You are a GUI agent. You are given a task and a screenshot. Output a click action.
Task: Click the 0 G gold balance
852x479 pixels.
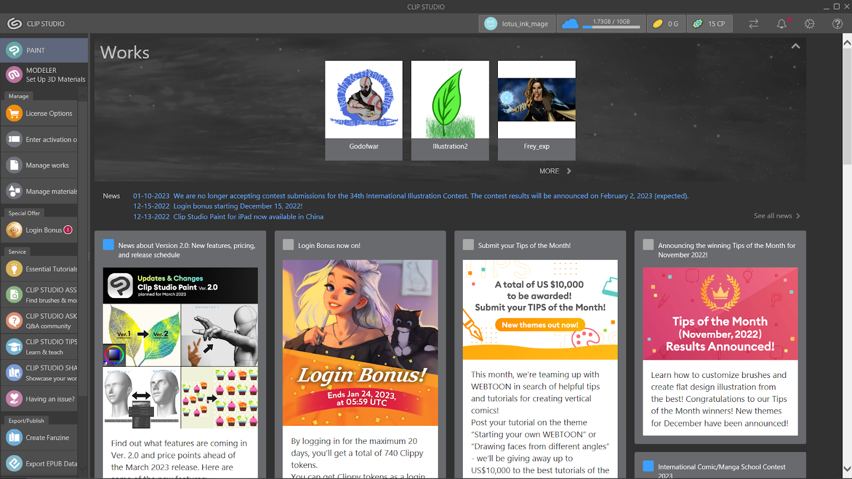[x=666, y=23]
